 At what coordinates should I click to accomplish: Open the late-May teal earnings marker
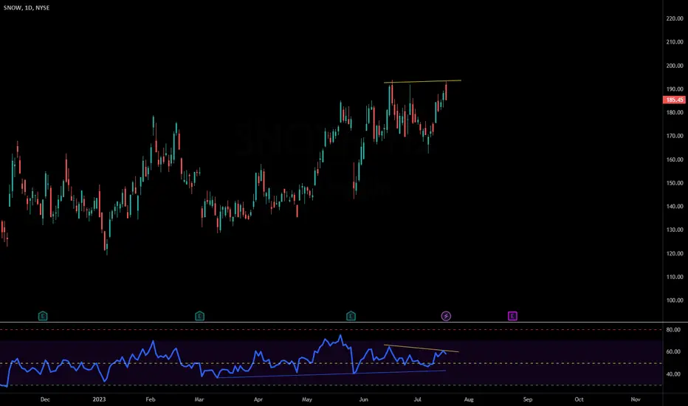tap(351, 316)
